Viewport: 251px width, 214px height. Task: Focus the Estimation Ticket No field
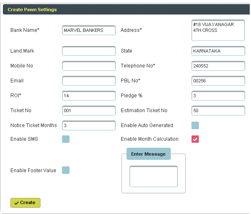[x=218, y=111]
